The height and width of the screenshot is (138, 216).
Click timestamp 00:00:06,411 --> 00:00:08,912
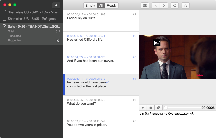86,79
